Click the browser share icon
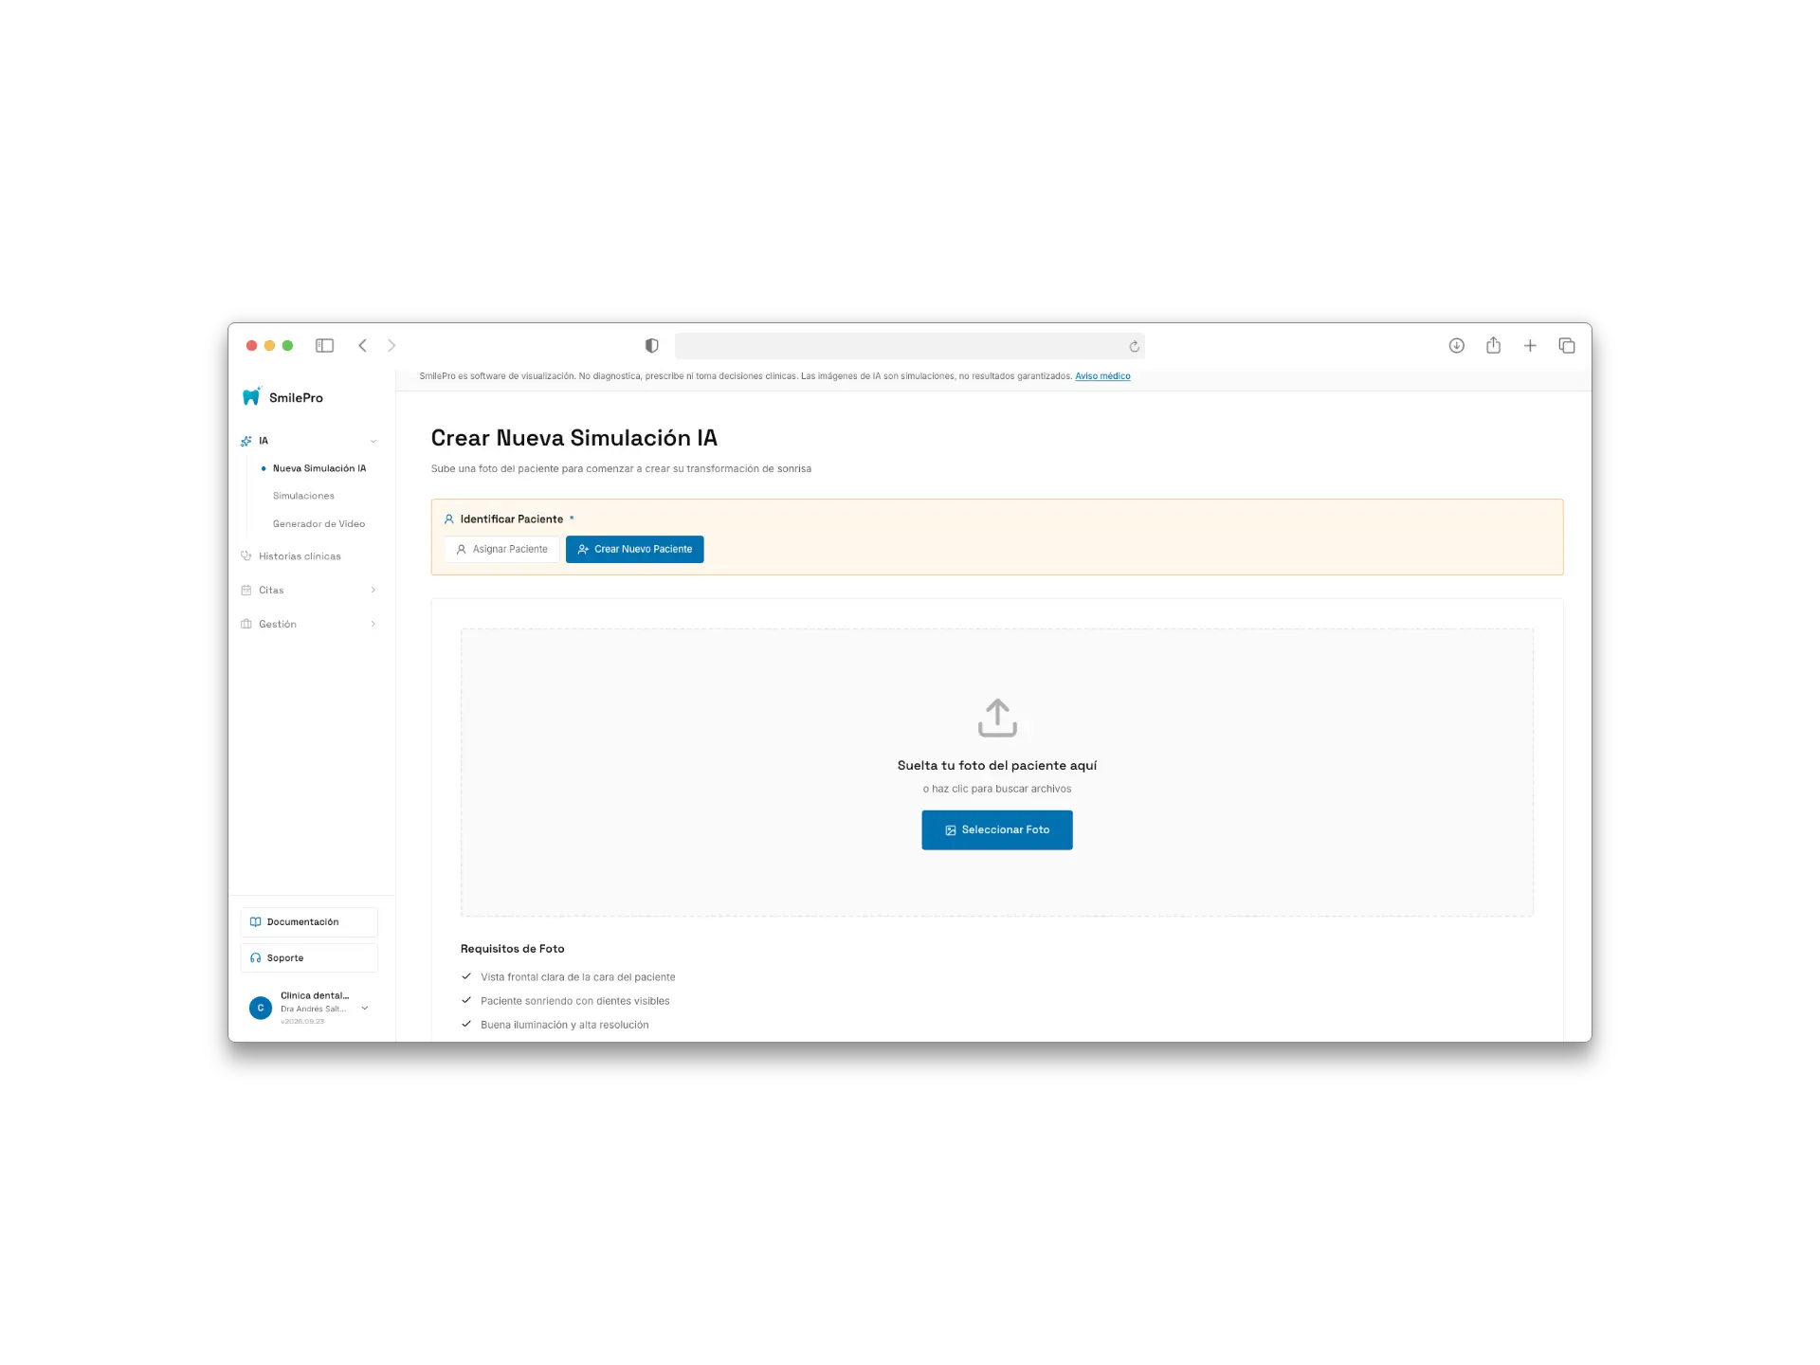Image resolution: width=1820 pixels, height=1365 pixels. 1493,345
